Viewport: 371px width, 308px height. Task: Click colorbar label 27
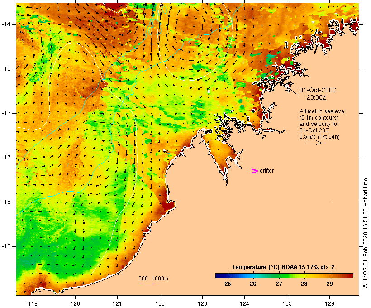pos(279,284)
